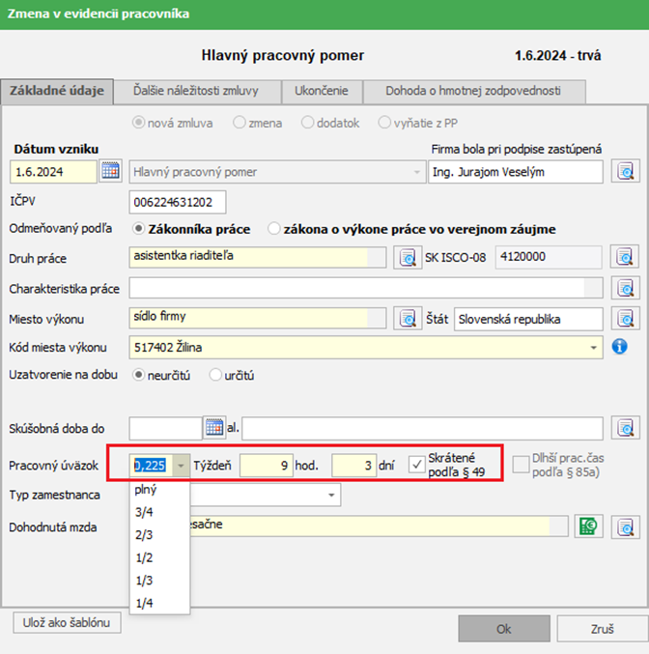Open lookup icon beside Štát field
Image resolution: width=649 pixels, height=654 pixels.
(x=625, y=319)
